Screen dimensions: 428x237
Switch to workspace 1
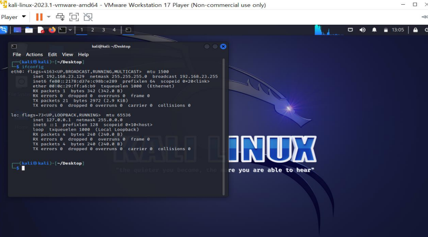(81, 30)
